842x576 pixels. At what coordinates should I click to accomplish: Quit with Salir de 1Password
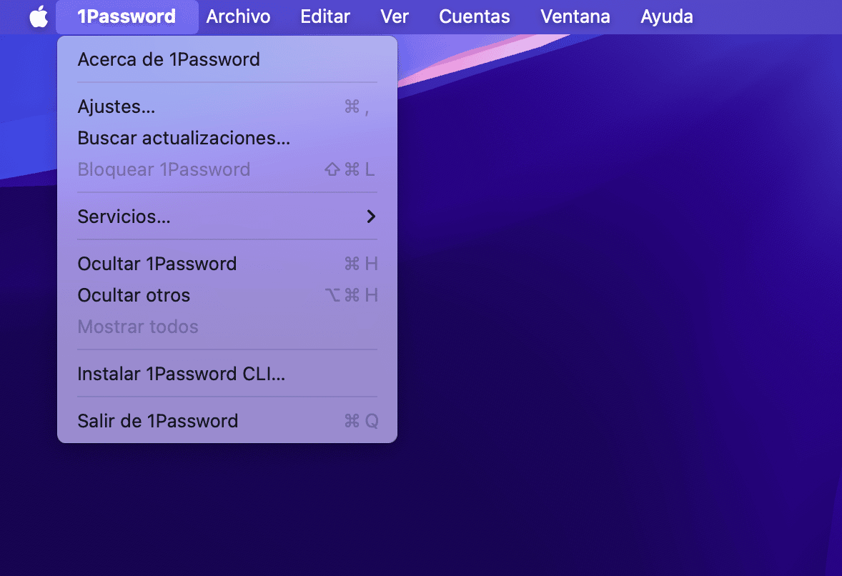click(227, 422)
